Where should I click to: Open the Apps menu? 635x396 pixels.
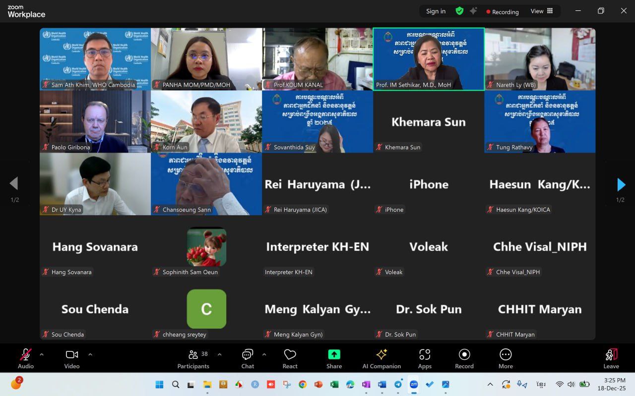(425, 359)
